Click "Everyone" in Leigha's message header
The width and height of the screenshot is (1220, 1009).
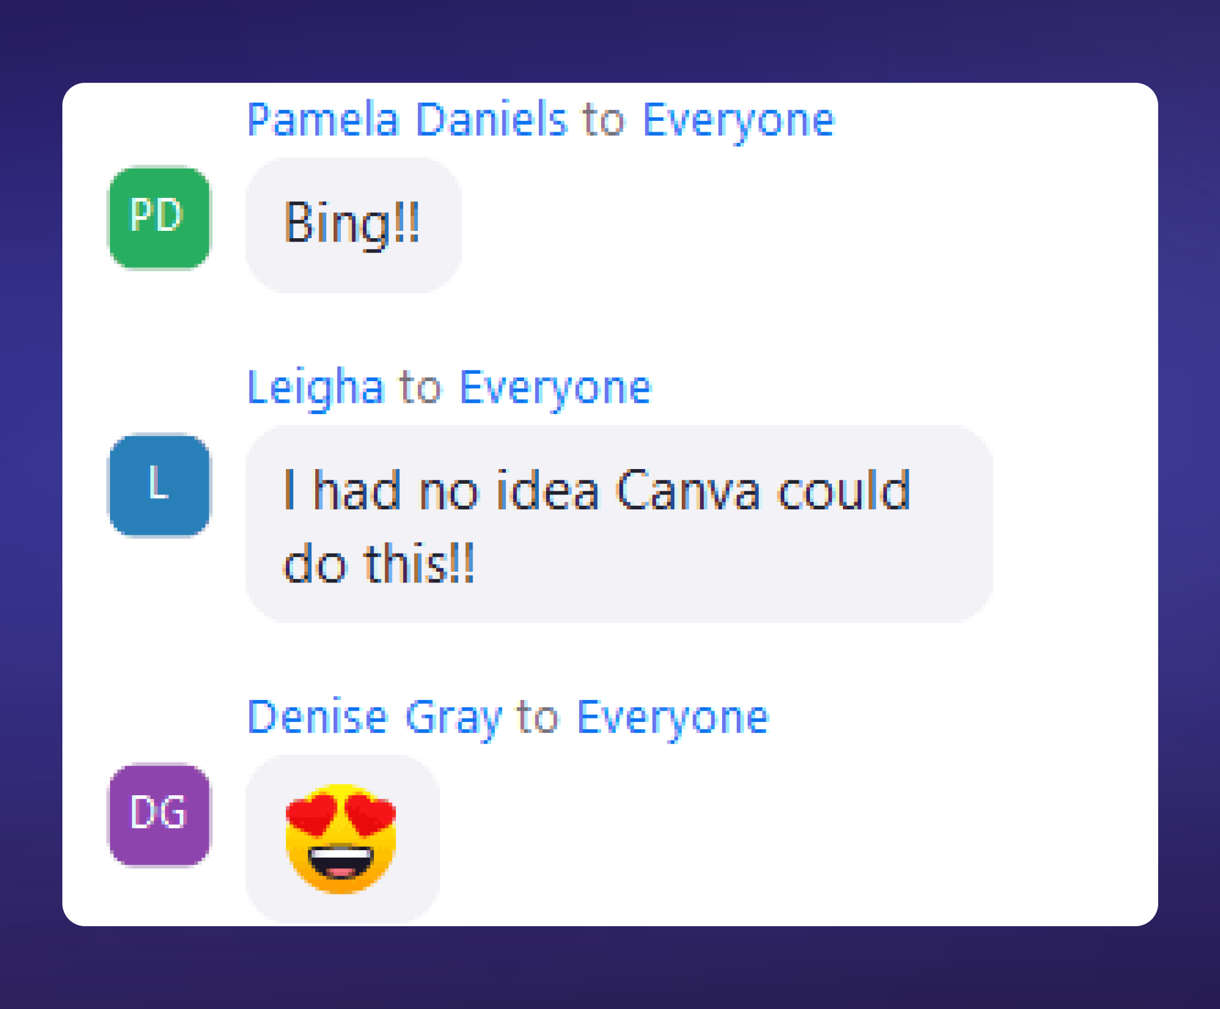(556, 388)
